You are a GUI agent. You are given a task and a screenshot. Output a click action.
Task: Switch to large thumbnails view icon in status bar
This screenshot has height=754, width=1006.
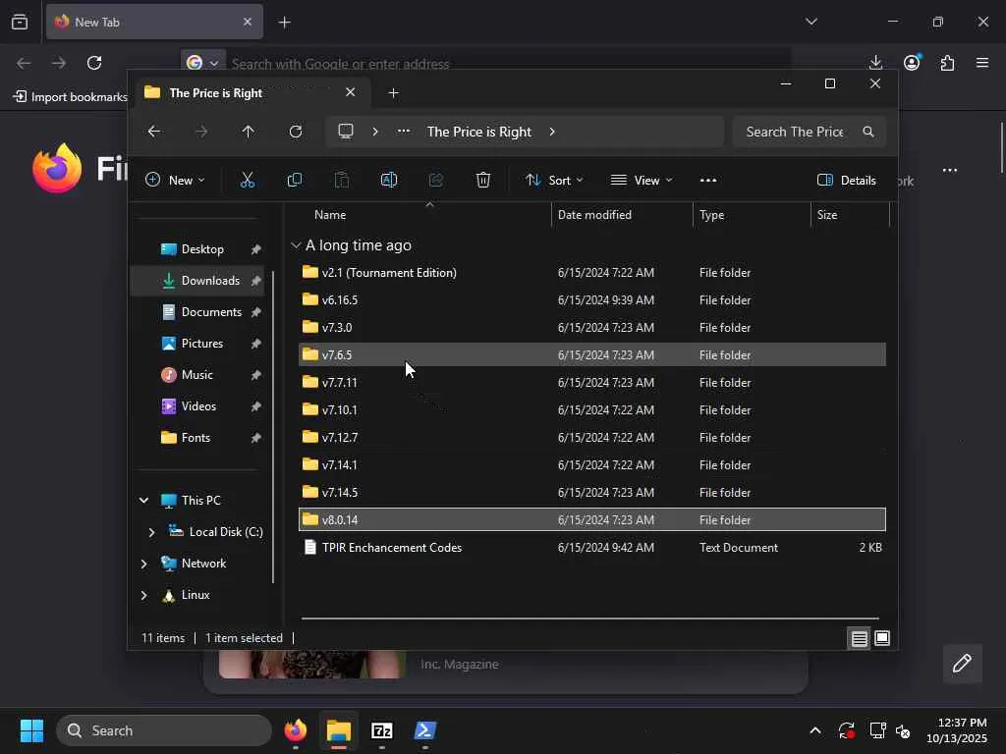point(882,638)
